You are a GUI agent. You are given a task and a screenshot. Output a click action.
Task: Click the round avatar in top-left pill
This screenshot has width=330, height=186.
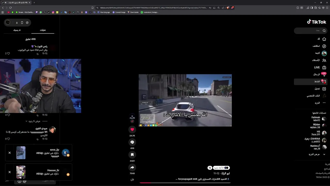pos(8,22)
